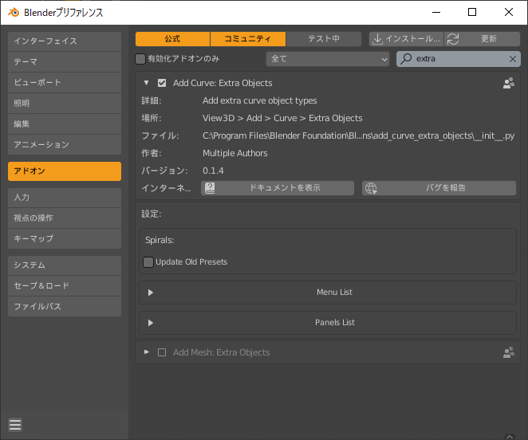Image resolution: width=528 pixels, height=440 pixels.
Task: Click the Multiple Authors text
Action: tap(235, 153)
